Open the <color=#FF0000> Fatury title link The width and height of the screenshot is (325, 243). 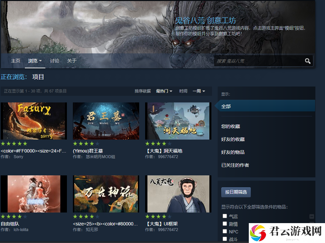coord(33,151)
